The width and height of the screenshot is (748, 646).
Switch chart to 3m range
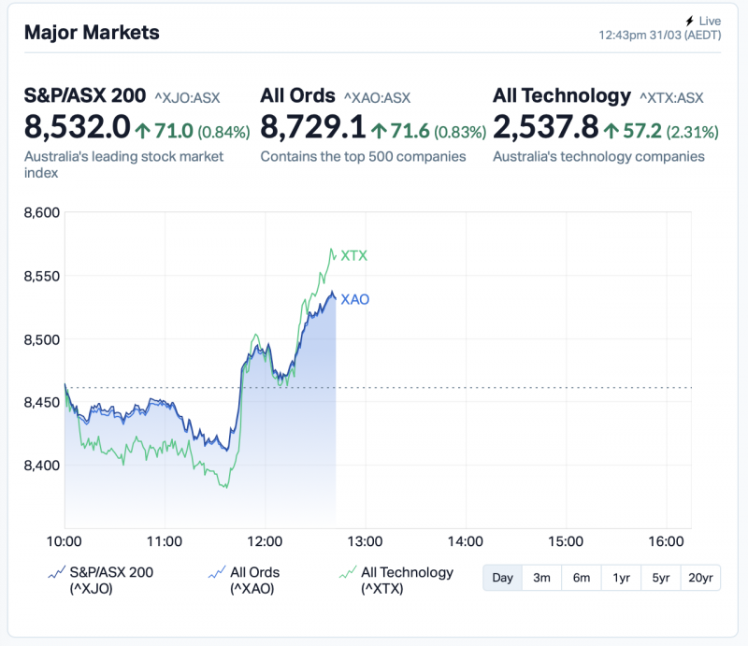point(541,578)
